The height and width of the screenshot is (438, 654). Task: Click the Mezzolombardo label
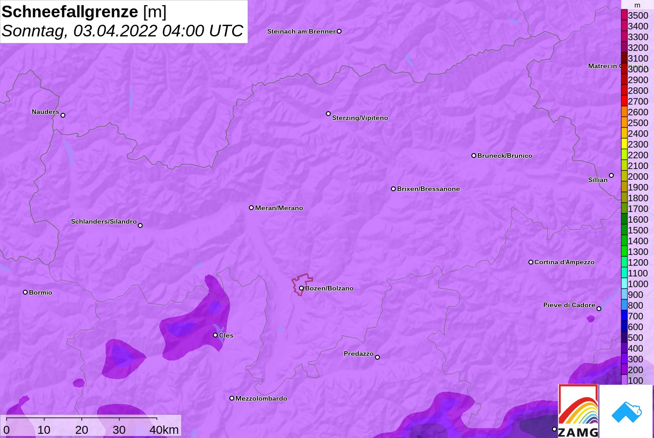point(261,398)
